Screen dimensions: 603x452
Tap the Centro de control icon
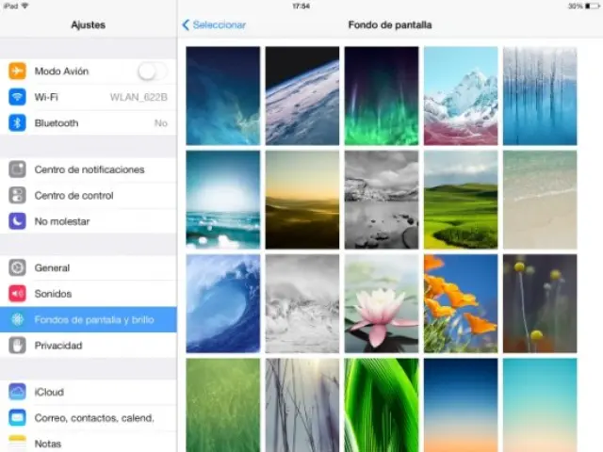[x=17, y=195]
